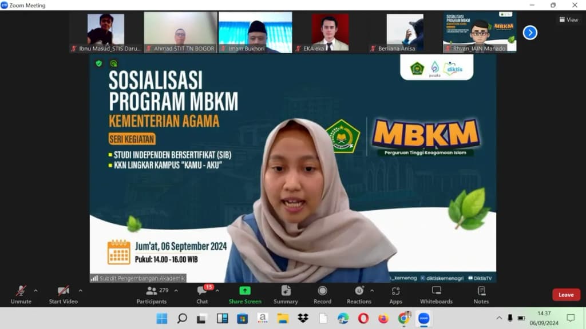Open Notes
Image resolution: width=586 pixels, height=329 pixels.
pos(481,295)
